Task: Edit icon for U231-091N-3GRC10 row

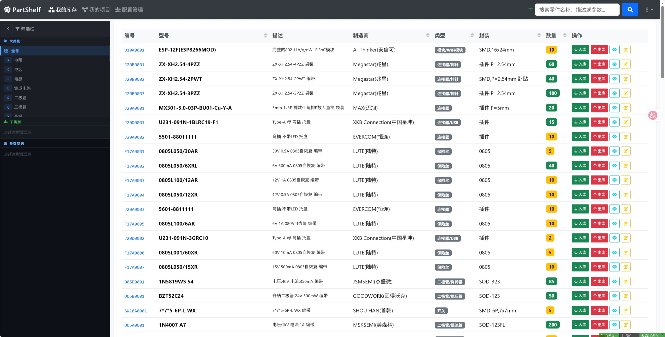Action: (x=625, y=238)
